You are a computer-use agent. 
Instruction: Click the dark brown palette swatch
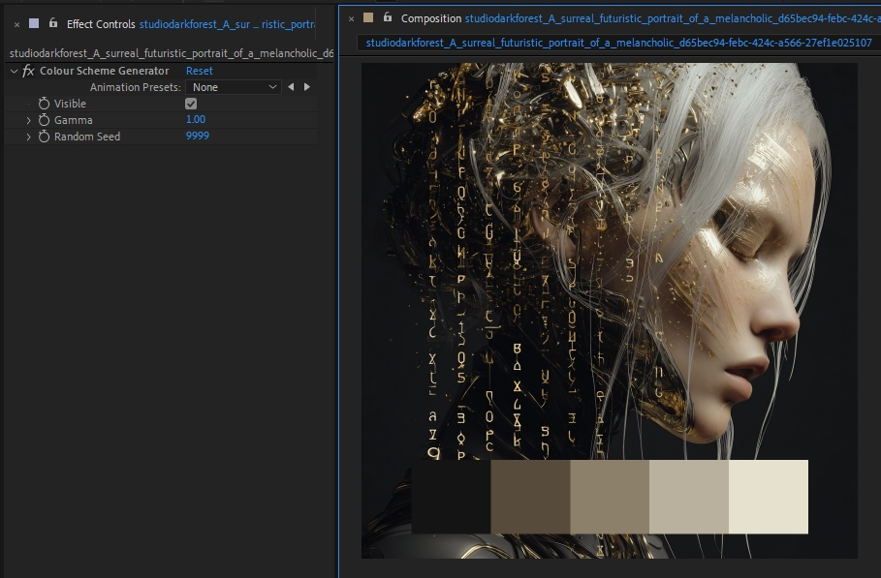(x=530, y=497)
